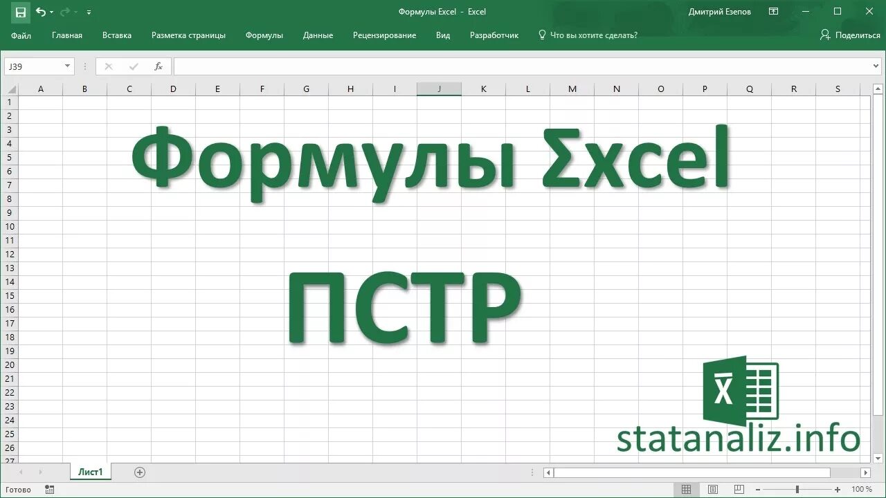Select row 13 header
Image resolution: width=886 pixels, height=498 pixels.
tap(10, 268)
